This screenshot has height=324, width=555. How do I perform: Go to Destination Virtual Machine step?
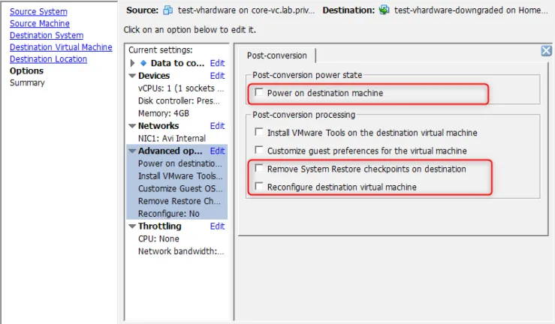pos(61,47)
